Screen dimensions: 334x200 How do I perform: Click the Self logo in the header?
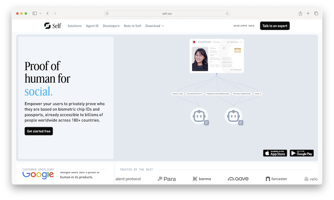[x=52, y=26]
